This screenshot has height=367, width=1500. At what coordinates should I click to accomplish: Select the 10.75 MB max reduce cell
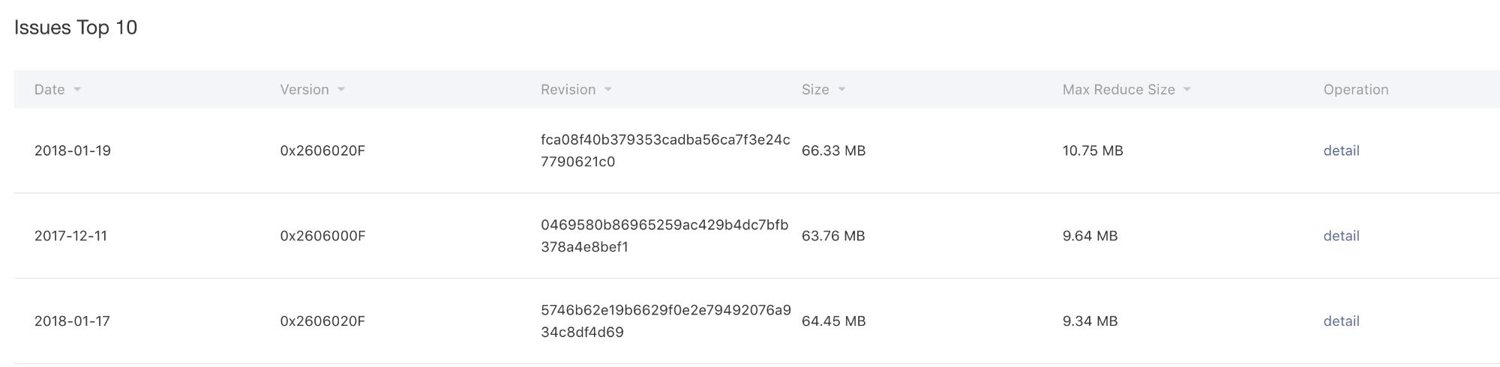[x=1093, y=151]
